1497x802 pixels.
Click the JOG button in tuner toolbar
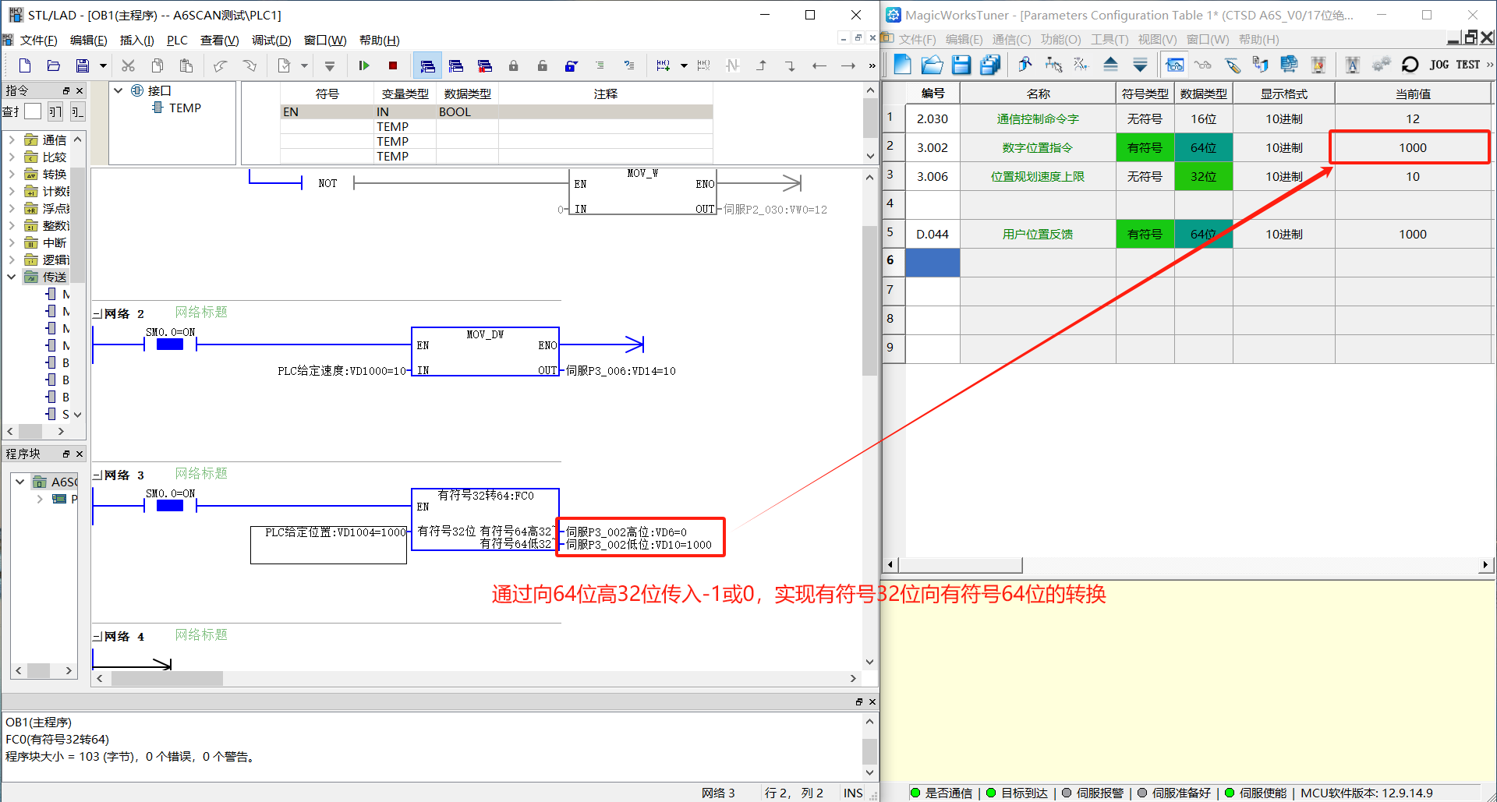pos(1439,65)
